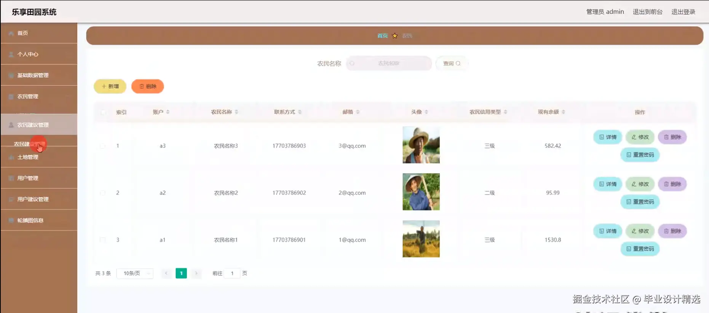Click the 乐享田园系统 title
The height and width of the screenshot is (313, 709).
(34, 12)
